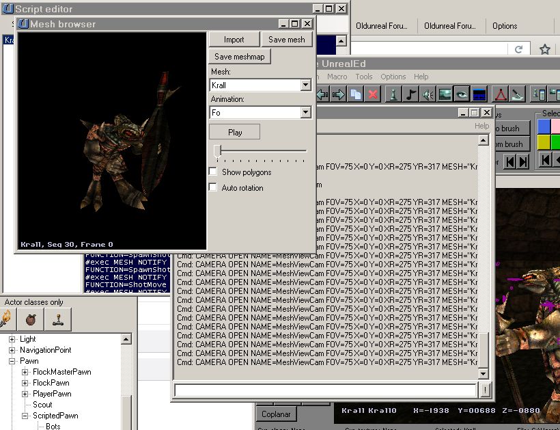Image resolution: width=560 pixels, height=430 pixels.
Task: Click the right arrow icon in the UnrealEd toolbar
Action: pyautogui.click(x=338, y=94)
